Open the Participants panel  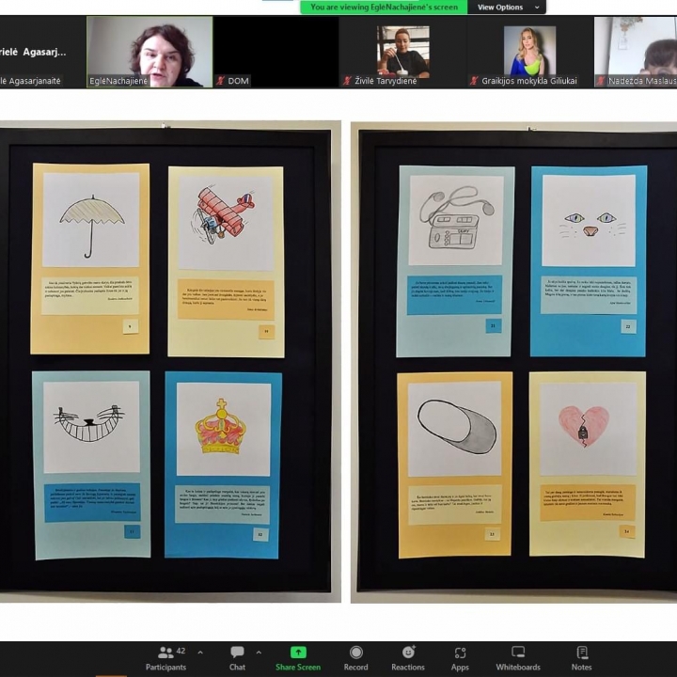pos(165,658)
